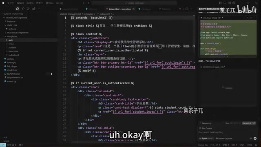Viewport: 261px width, 147px height.
Task: Open notifications bell in status bar
Action: (x=256, y=145)
